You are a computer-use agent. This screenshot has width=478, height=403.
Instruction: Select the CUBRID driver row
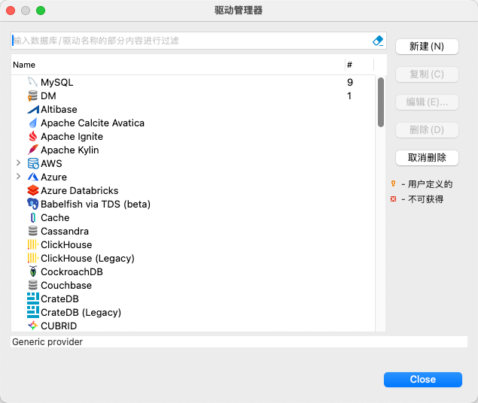(193, 326)
